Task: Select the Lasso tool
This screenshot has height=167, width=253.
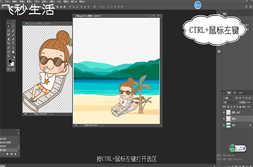Action: pos(9,31)
